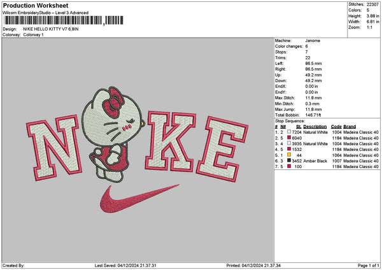This screenshot has height=270, width=382.
Task: Click 'Printed: 04/12/2024 21.37.34' footer text
Action: tap(253, 266)
